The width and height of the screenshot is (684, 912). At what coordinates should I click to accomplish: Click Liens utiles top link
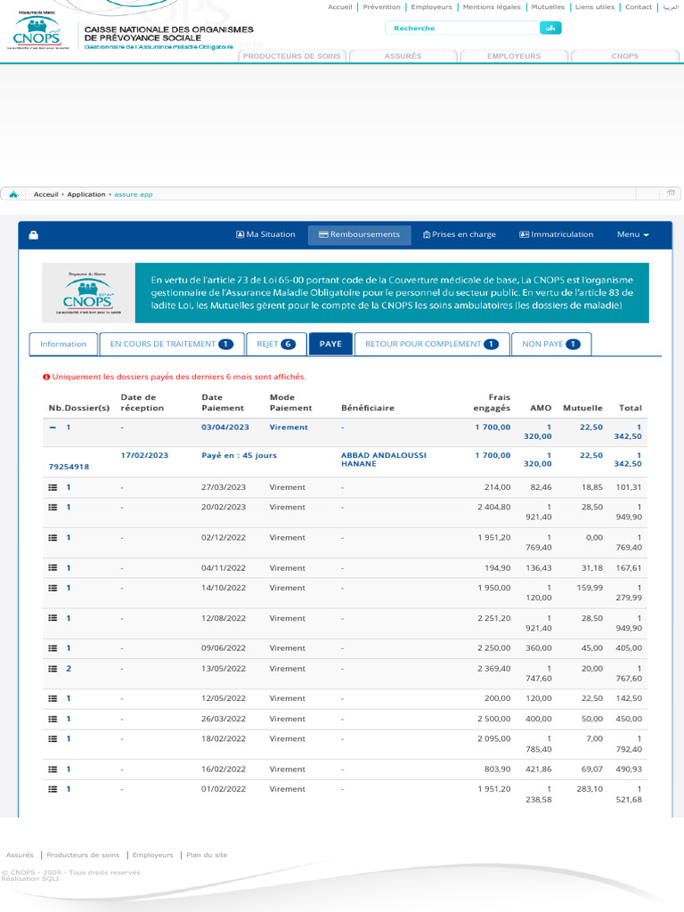pyautogui.click(x=594, y=7)
